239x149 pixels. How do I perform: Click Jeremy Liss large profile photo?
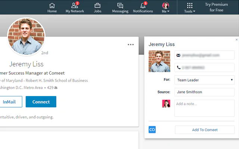26,37
